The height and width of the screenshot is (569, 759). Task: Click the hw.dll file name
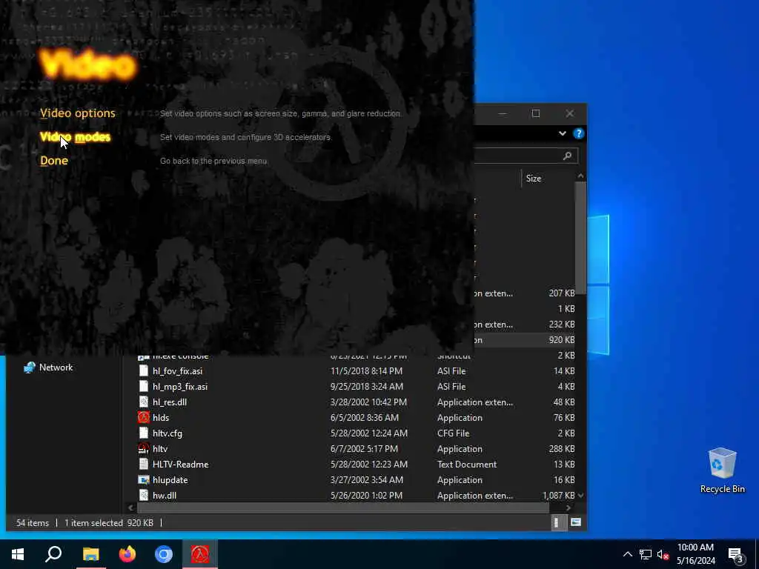click(x=165, y=495)
